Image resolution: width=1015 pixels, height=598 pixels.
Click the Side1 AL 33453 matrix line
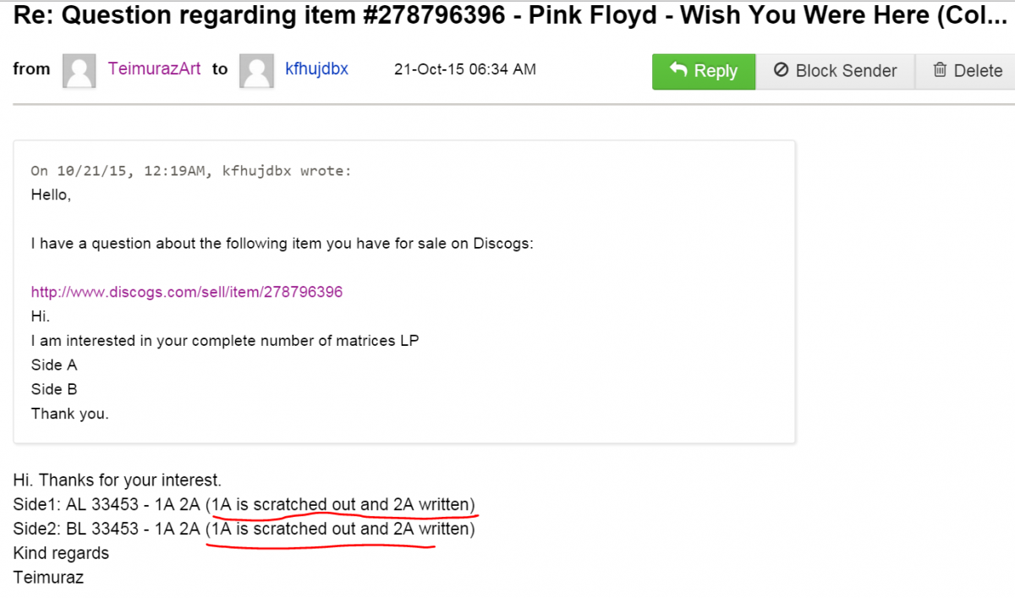click(244, 505)
